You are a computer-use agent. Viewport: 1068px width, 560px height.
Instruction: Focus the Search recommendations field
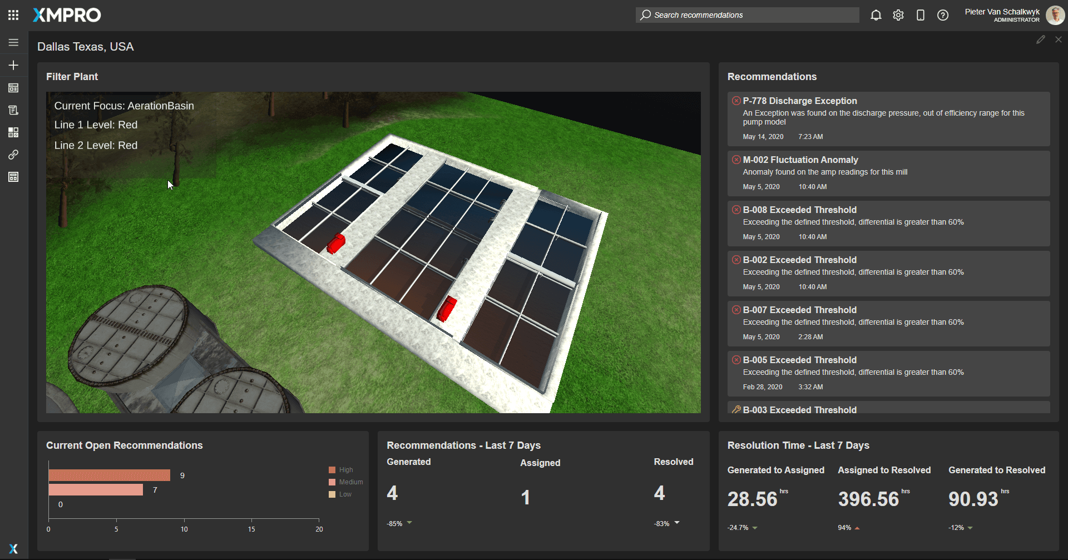pyautogui.click(x=747, y=15)
